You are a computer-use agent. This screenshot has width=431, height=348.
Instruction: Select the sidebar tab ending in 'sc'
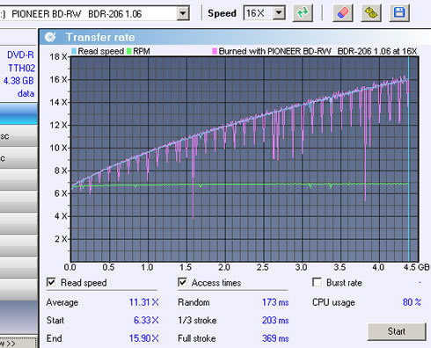click(x=18, y=136)
